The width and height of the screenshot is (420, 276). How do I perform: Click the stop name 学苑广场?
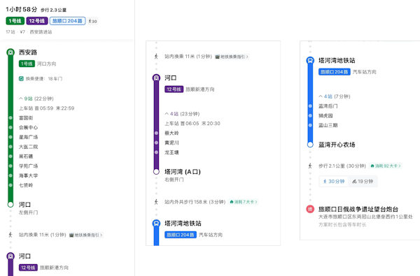(28, 166)
